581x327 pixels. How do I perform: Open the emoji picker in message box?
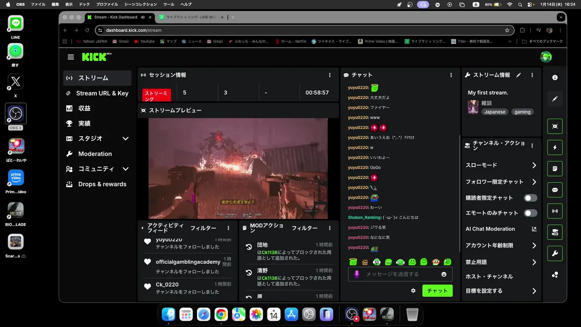[x=444, y=274]
